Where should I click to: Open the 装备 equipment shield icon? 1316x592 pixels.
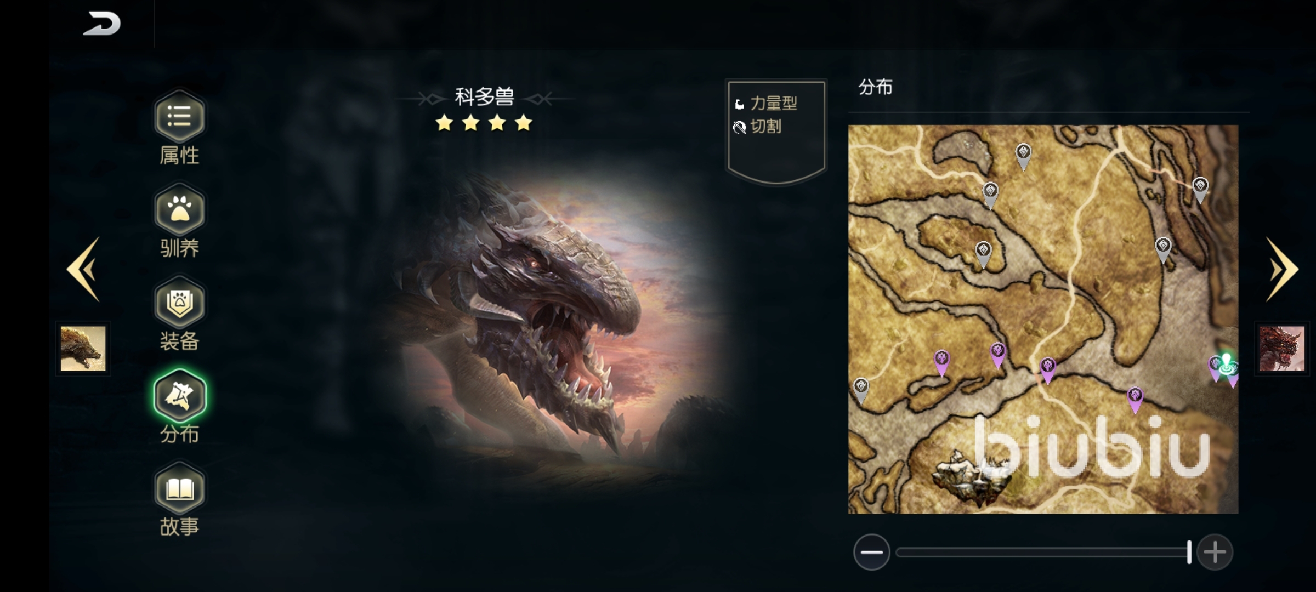click(180, 303)
